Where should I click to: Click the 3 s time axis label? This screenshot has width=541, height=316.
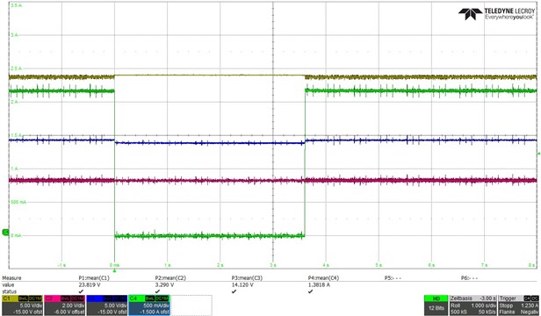pyautogui.click(x=273, y=265)
